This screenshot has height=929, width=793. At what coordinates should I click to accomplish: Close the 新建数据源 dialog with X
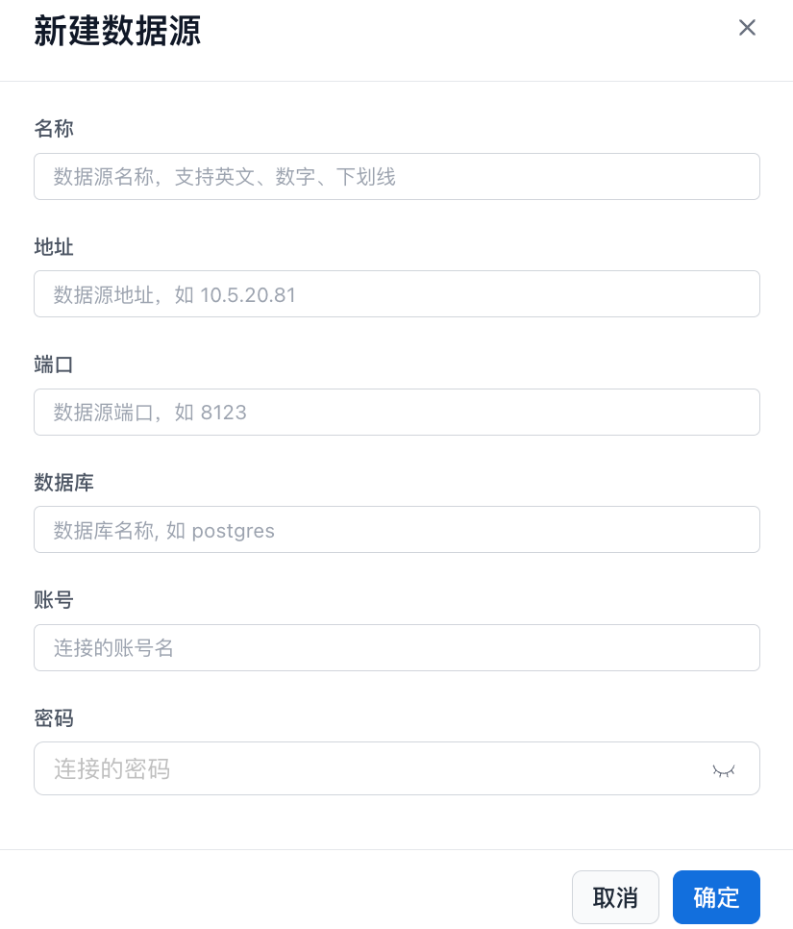coord(747,28)
